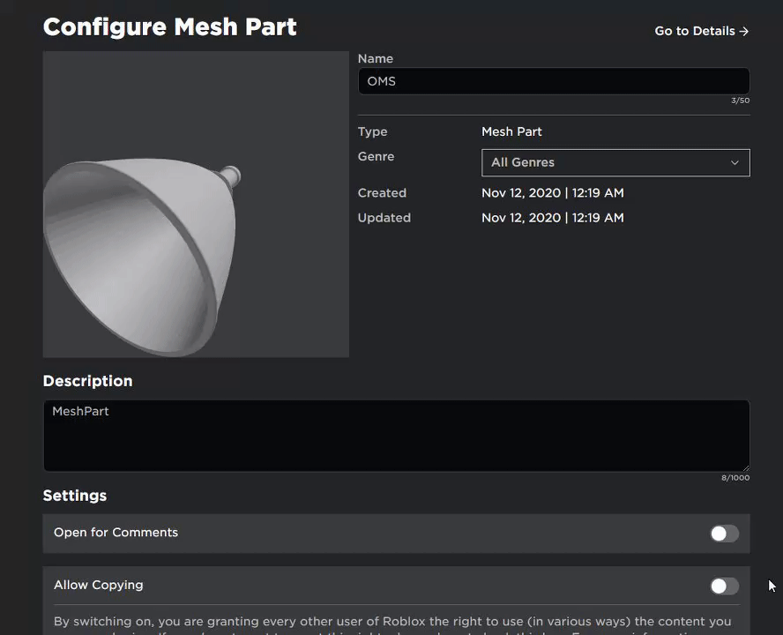Click the Open for Comments label text
This screenshot has width=783, height=635.
tap(116, 533)
